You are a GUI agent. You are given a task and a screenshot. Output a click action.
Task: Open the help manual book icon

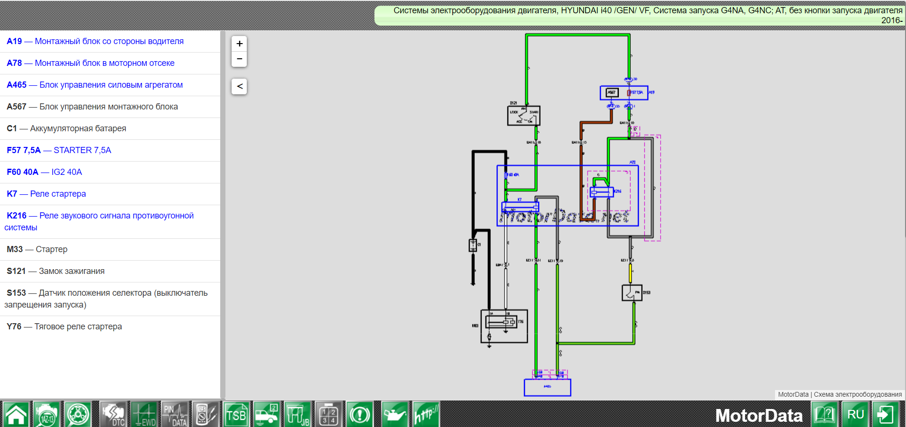coord(824,414)
